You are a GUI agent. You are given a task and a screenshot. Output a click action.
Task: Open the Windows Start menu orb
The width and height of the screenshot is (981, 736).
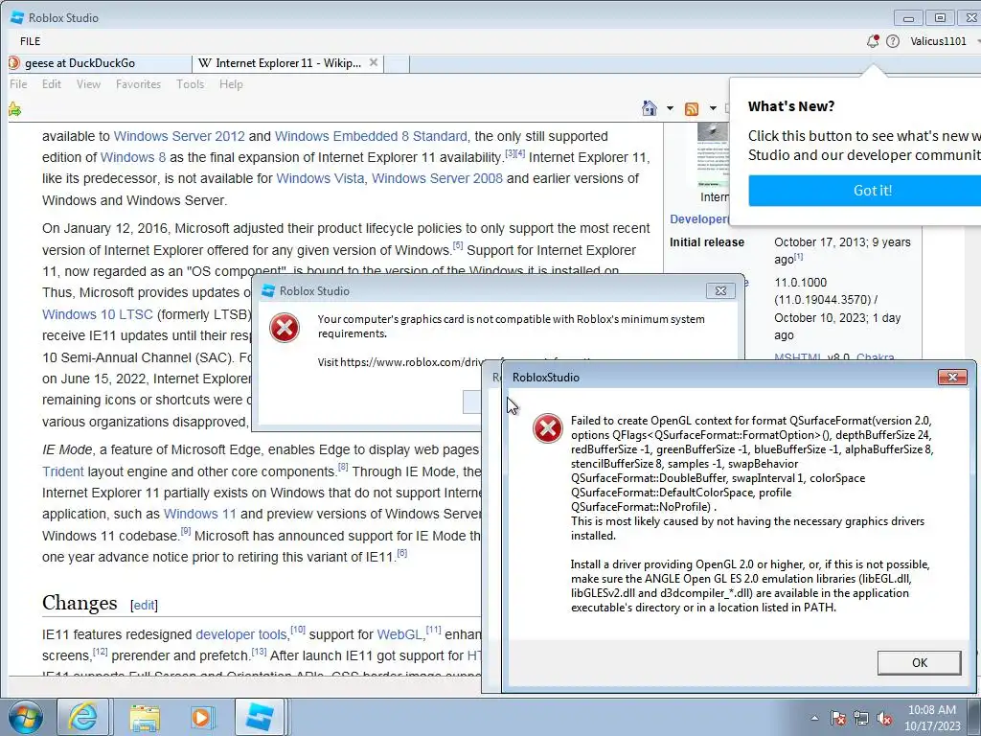26,717
